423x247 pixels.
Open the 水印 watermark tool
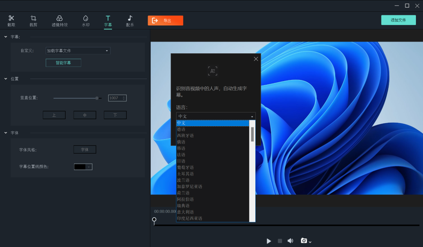click(85, 21)
